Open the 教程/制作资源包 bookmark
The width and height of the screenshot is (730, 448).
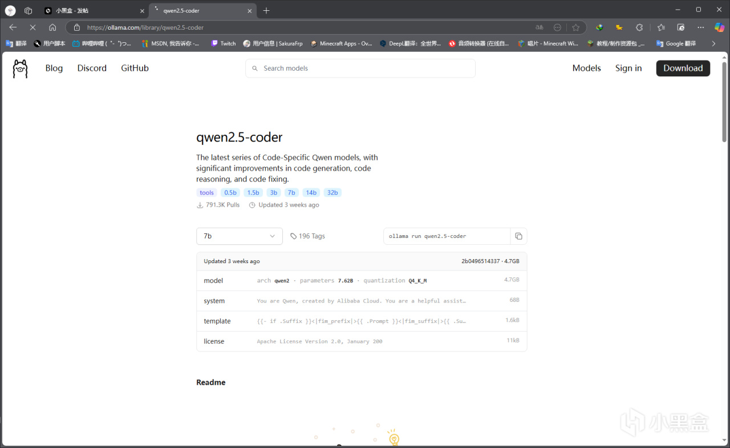click(616, 43)
